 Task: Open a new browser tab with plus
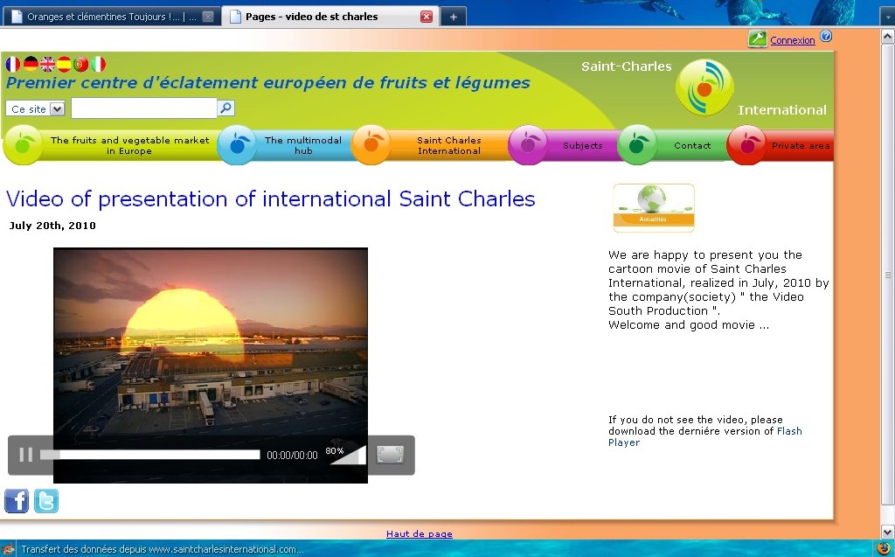point(454,17)
